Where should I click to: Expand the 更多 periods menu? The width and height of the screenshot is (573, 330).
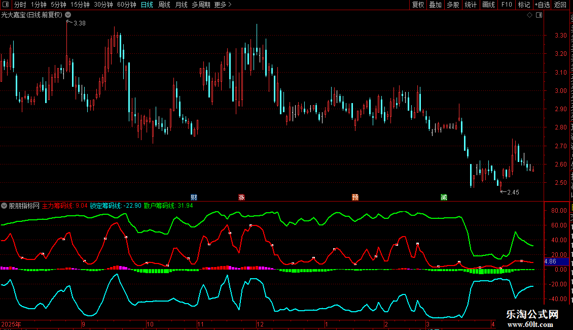tap(223, 5)
